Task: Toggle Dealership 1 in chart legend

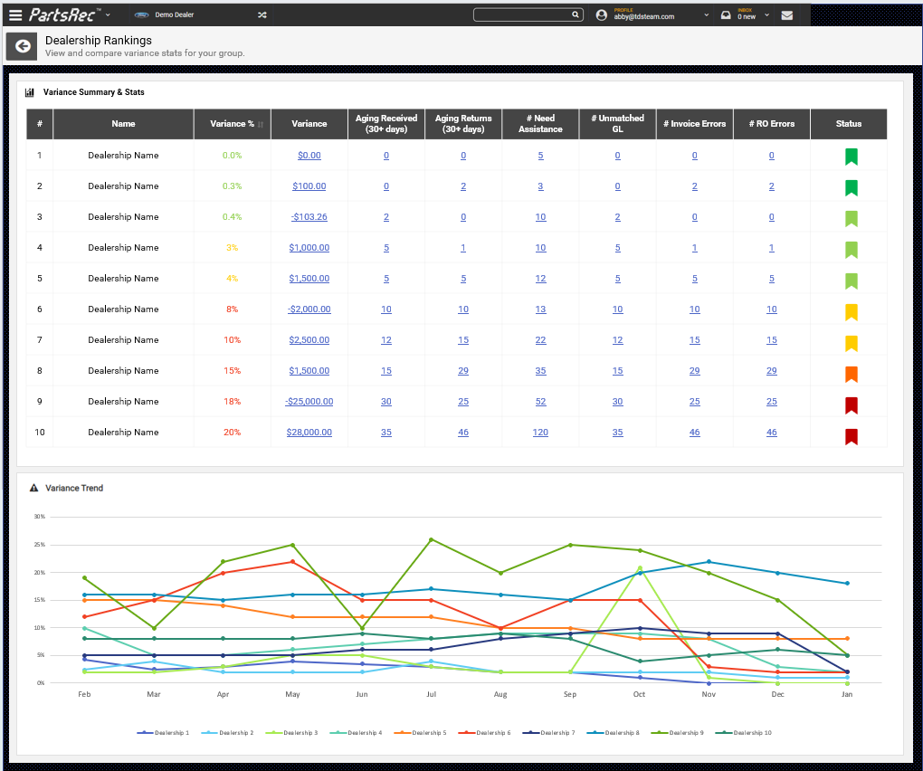Action: [x=163, y=733]
